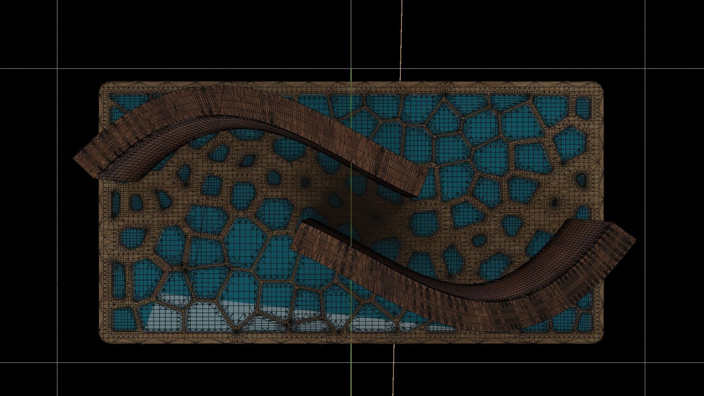Select the right vertical gray guide line
The width and height of the screenshot is (704, 396).
645,220
